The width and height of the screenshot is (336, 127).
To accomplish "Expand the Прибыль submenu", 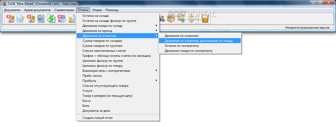I will tap(118, 81).
